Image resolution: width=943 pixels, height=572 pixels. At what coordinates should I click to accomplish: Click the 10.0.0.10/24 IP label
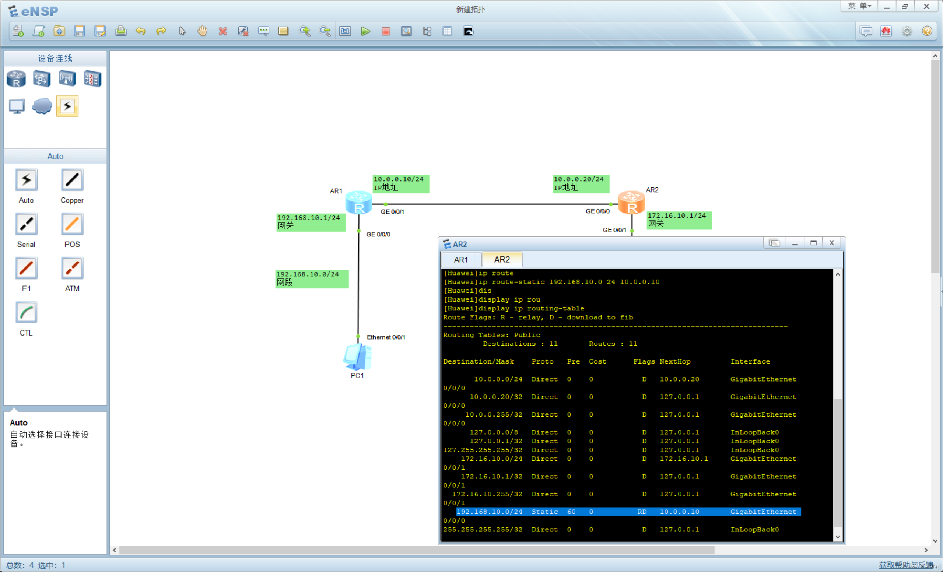tap(401, 184)
